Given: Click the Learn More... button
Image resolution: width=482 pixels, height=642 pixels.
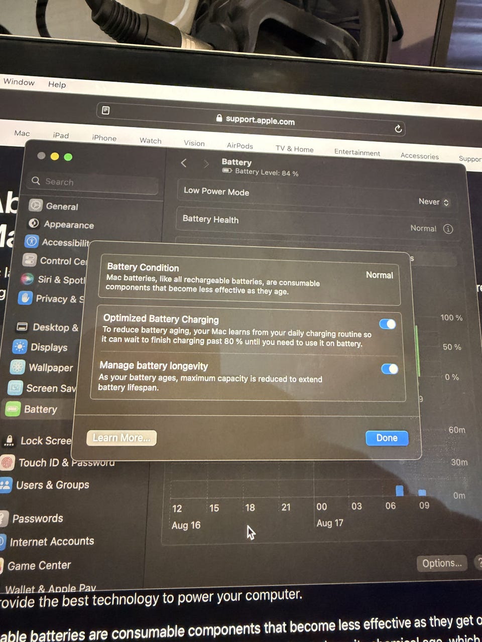Looking at the screenshot, I should point(122,438).
